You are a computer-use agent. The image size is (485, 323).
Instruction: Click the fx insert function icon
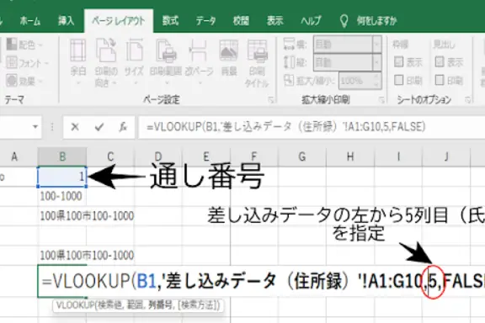[123, 127]
